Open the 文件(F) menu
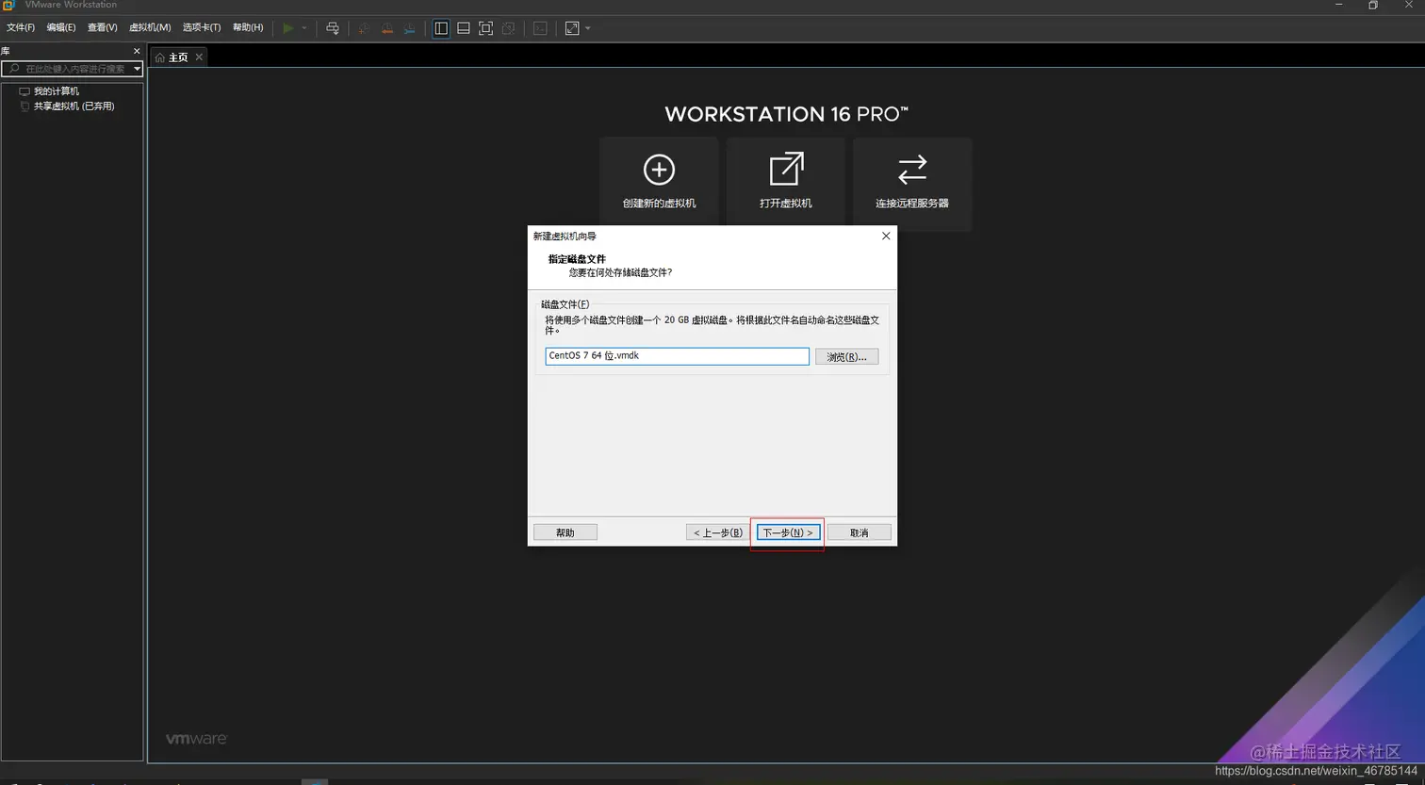Viewport: 1425px width, 785px height. click(21, 28)
